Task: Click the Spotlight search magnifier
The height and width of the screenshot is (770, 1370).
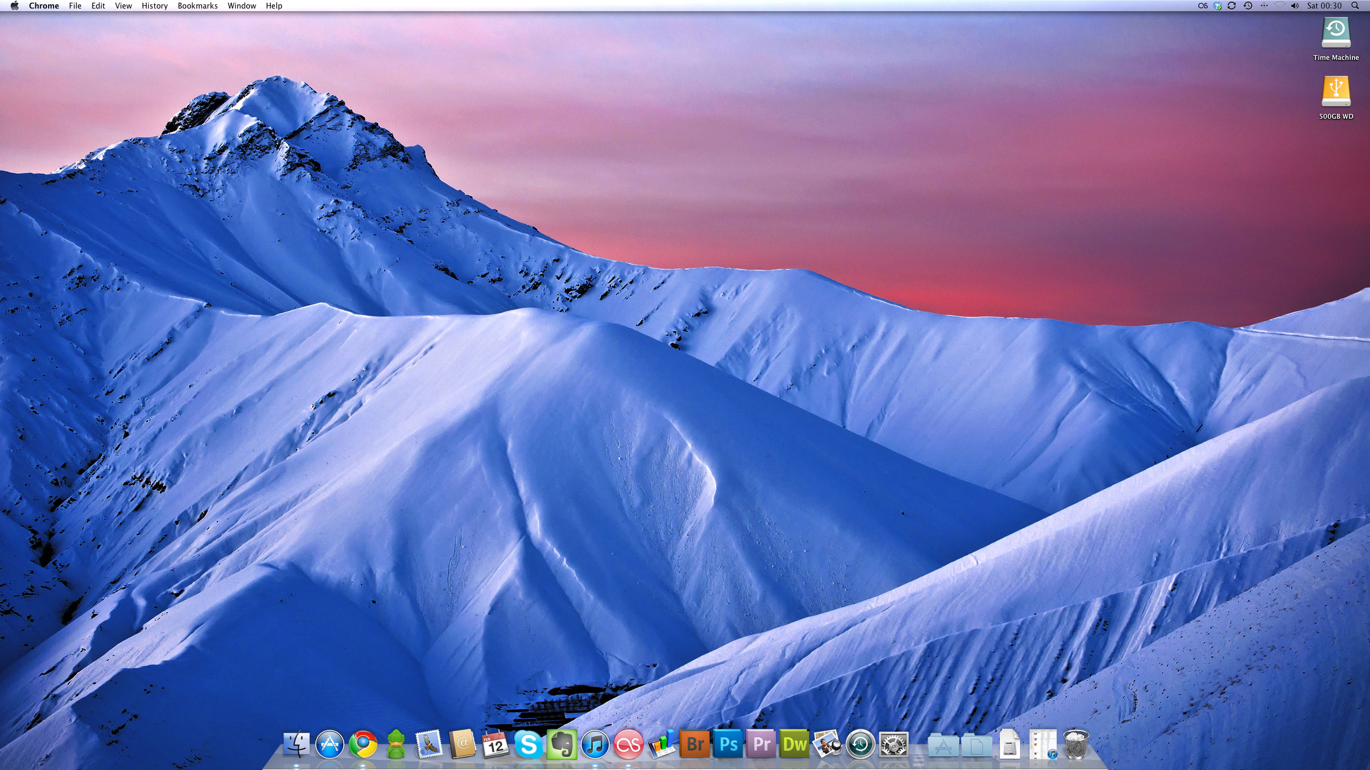Action: [x=1354, y=6]
